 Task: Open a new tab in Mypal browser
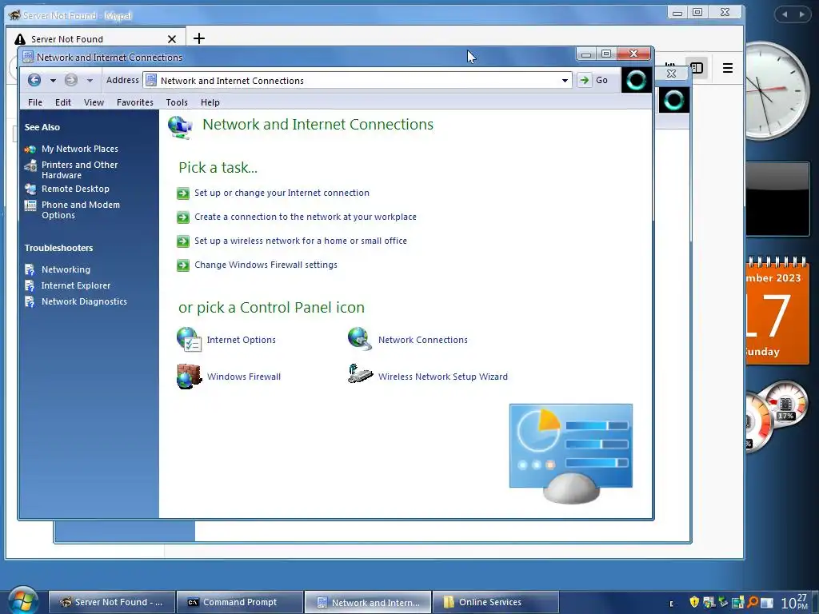pos(199,38)
